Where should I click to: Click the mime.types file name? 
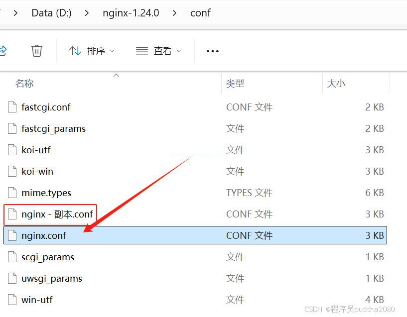pyautogui.click(x=46, y=193)
